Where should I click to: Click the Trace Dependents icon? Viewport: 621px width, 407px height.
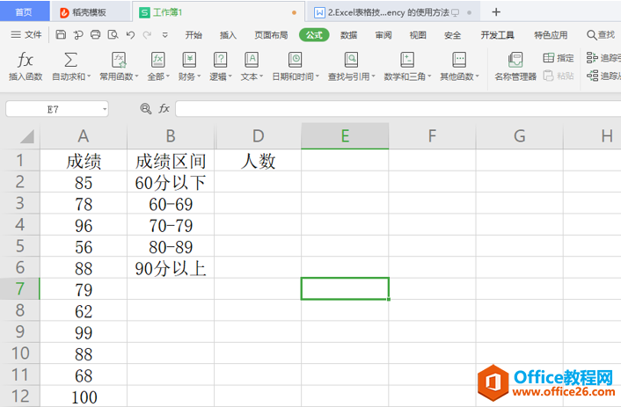(592, 76)
